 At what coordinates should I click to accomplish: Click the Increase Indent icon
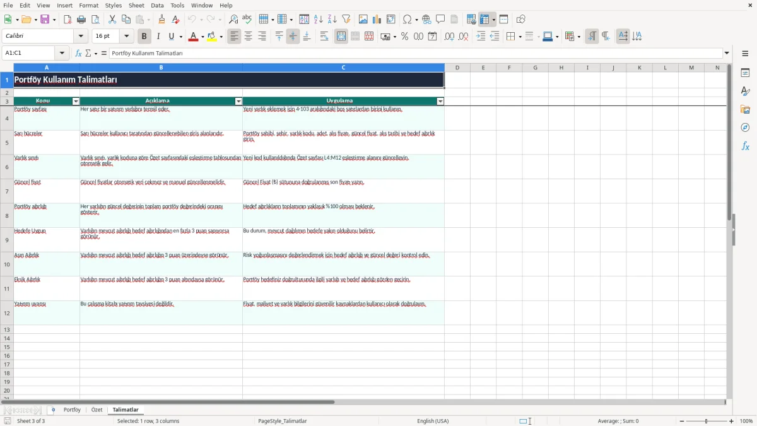tap(481, 37)
